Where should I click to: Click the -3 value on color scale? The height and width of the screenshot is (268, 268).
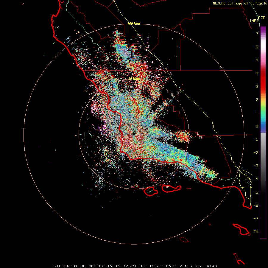(256, 166)
